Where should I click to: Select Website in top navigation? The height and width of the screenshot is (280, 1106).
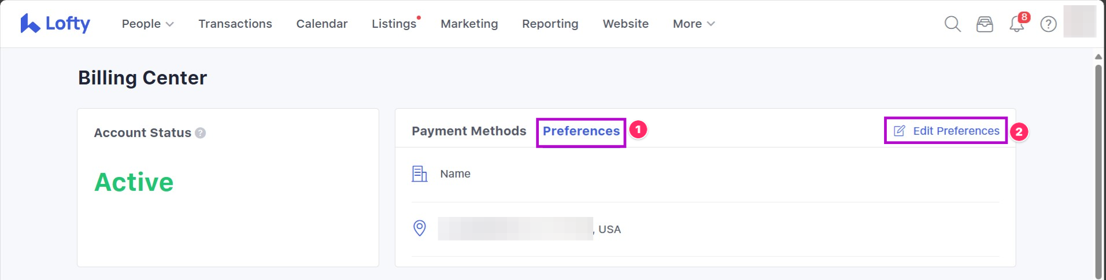[x=625, y=24]
